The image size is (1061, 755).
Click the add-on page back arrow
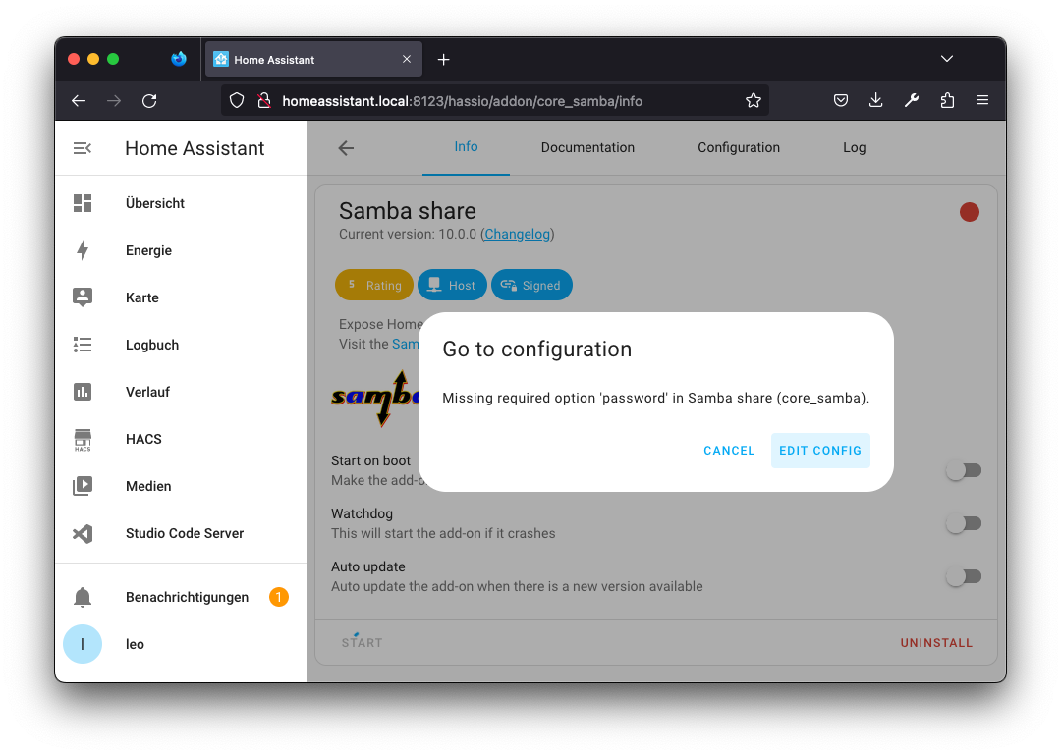pos(346,148)
